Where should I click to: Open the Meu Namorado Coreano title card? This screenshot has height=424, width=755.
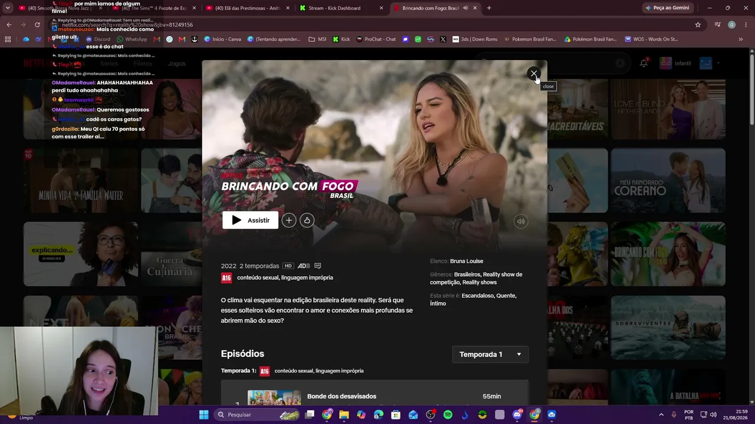668,180
